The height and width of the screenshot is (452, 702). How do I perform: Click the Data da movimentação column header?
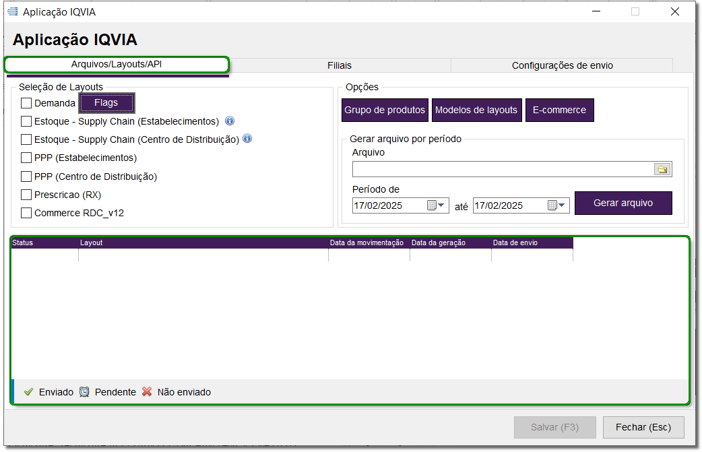tap(369, 243)
